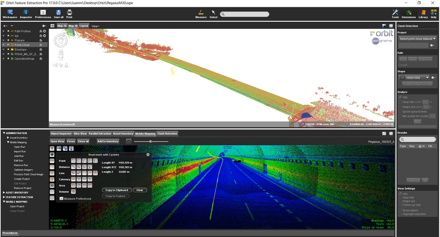Click the Clear button
Screen dimensions: 440x237
140,190
